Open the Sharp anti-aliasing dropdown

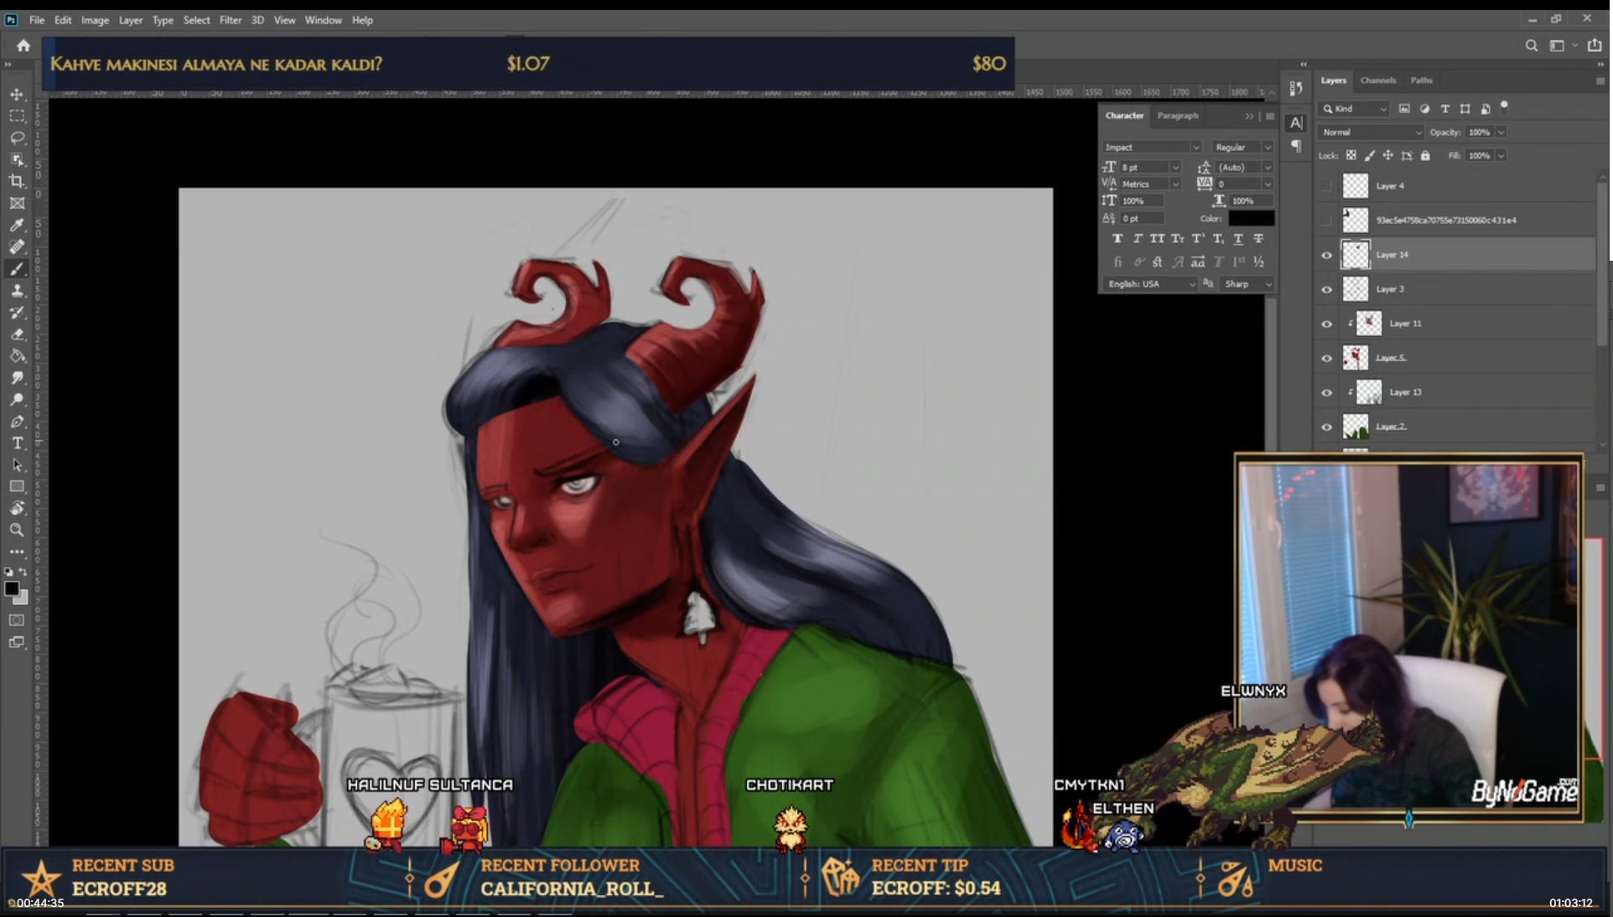1247,284
